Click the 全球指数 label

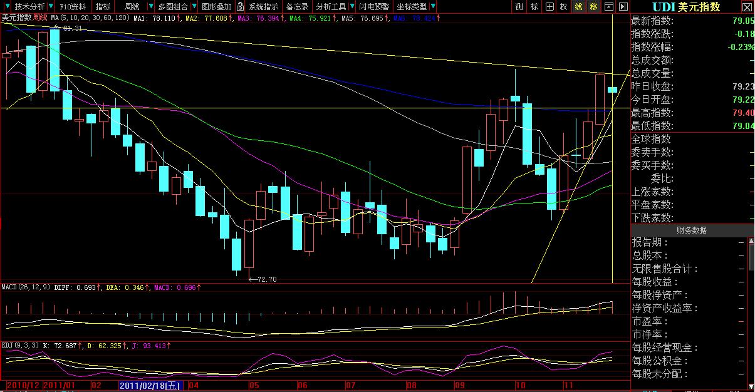click(x=651, y=139)
